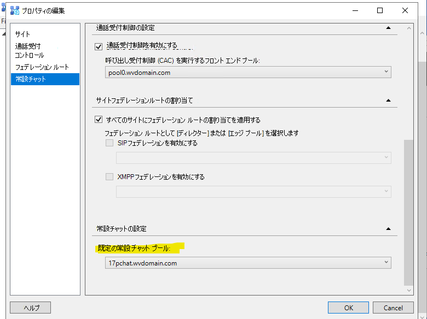Open the XMPP federation route dropdown

point(253,192)
